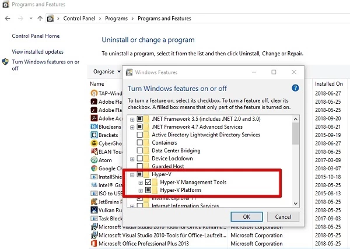Select Microsoft Office Professional Plus 2013 row

coord(143,243)
